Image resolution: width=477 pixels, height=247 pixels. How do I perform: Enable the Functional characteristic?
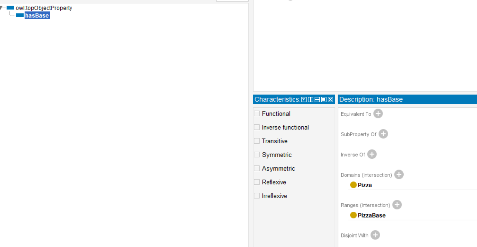[257, 114]
